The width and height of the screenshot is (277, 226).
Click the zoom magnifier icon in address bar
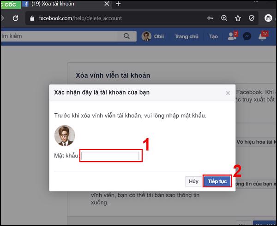click(x=224, y=18)
